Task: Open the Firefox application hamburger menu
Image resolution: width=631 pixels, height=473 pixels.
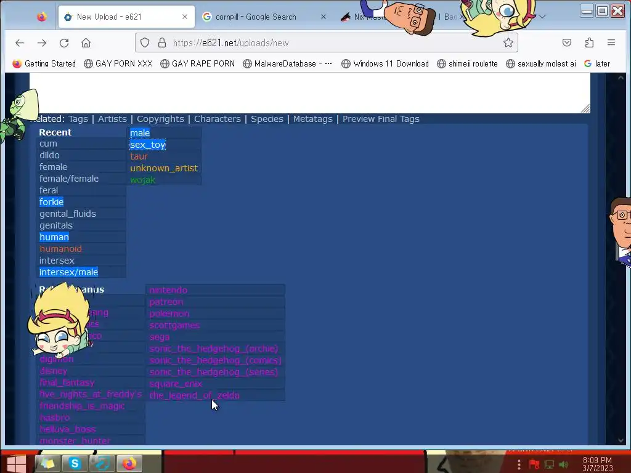Action: pyautogui.click(x=611, y=42)
